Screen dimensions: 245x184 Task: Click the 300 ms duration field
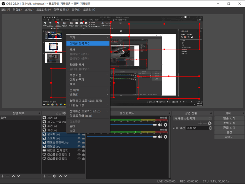point(197,128)
